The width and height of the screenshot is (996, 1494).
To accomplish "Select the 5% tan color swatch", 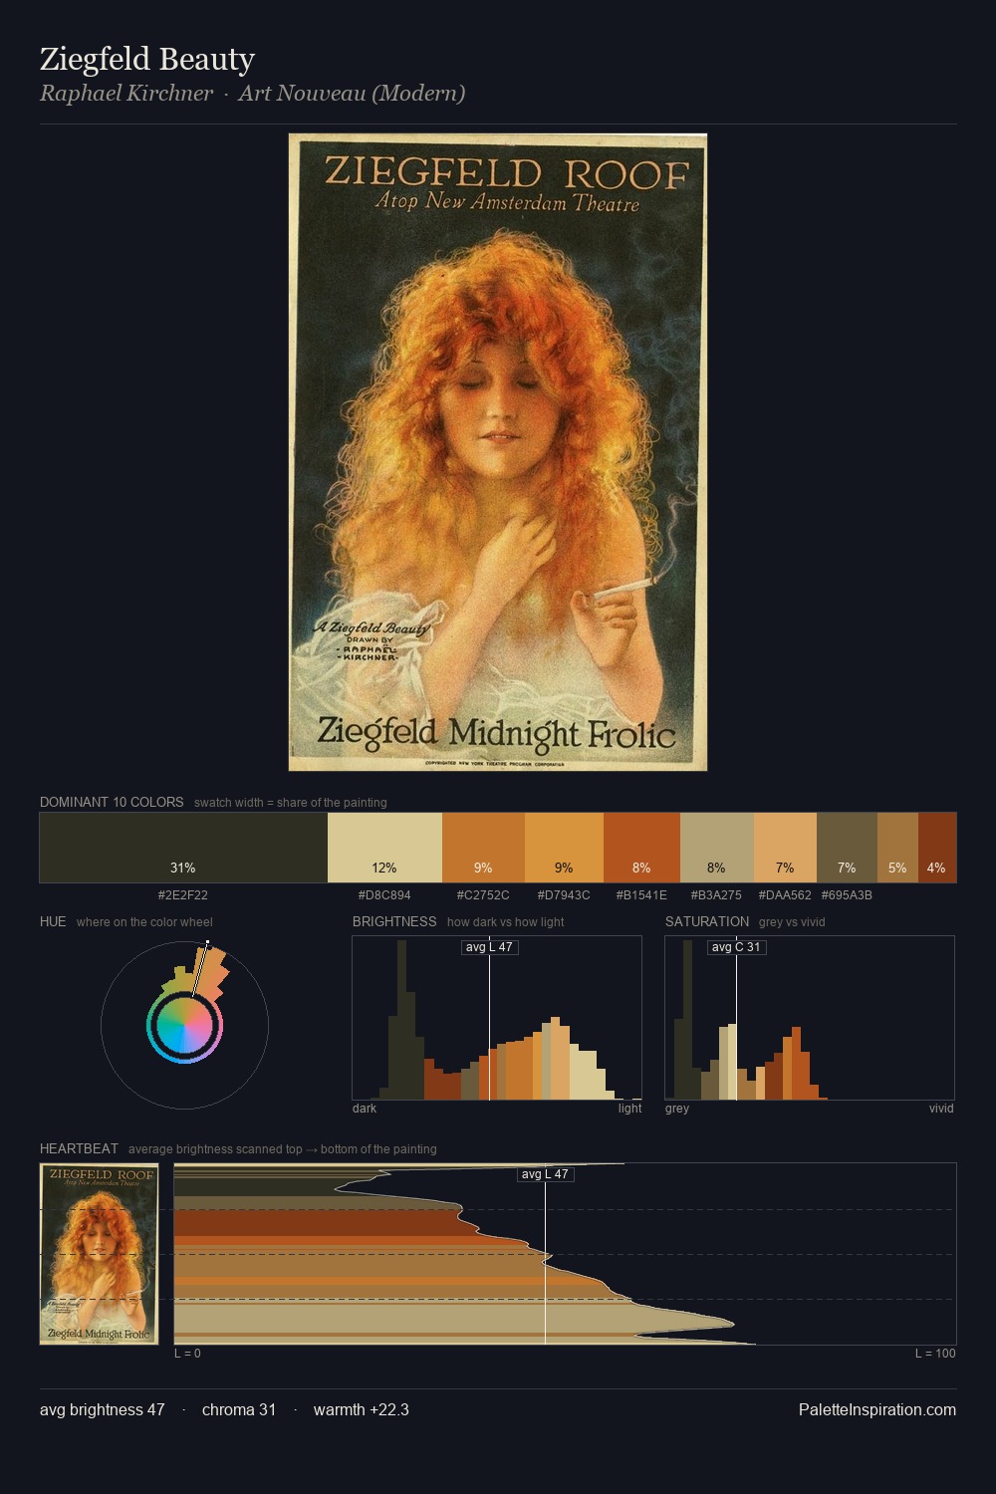I will [x=897, y=848].
